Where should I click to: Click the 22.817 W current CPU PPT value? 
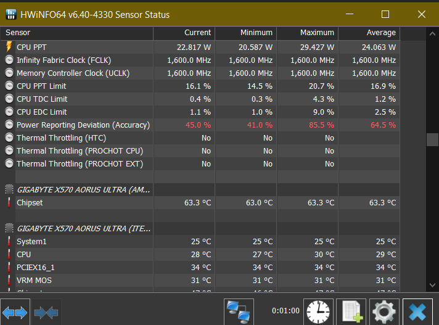click(194, 47)
